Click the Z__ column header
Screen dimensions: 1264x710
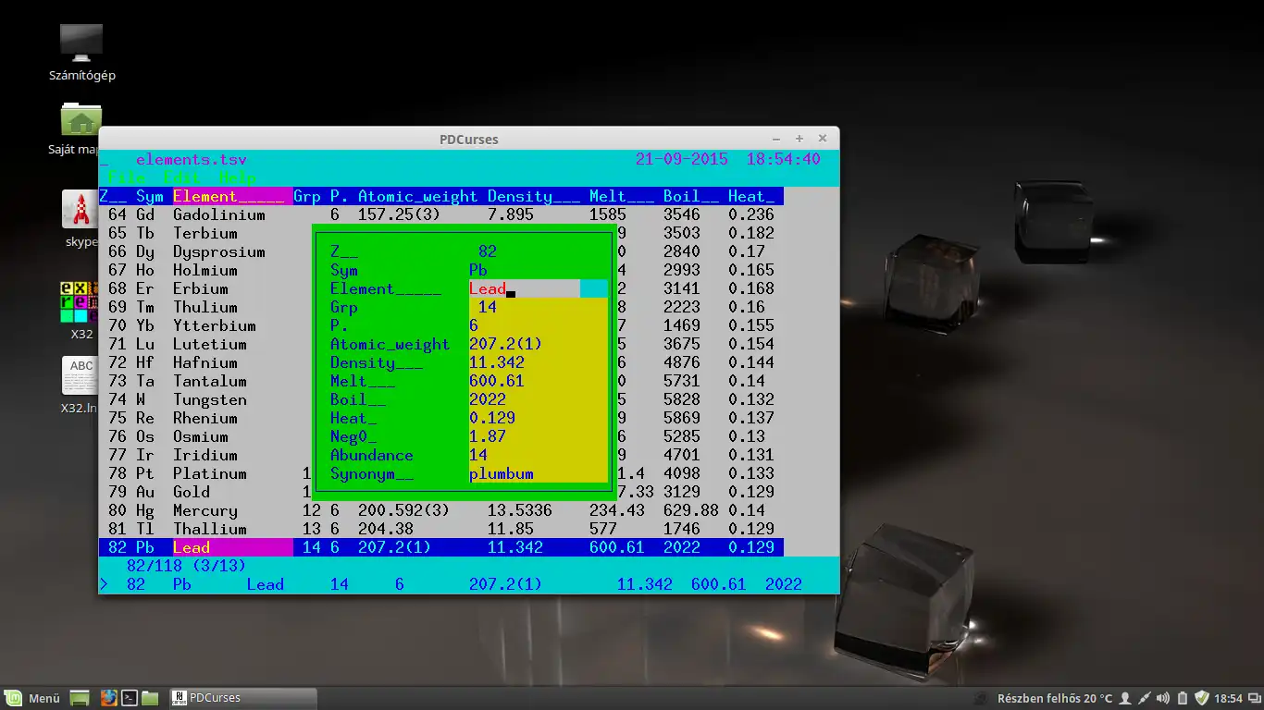[x=113, y=196]
